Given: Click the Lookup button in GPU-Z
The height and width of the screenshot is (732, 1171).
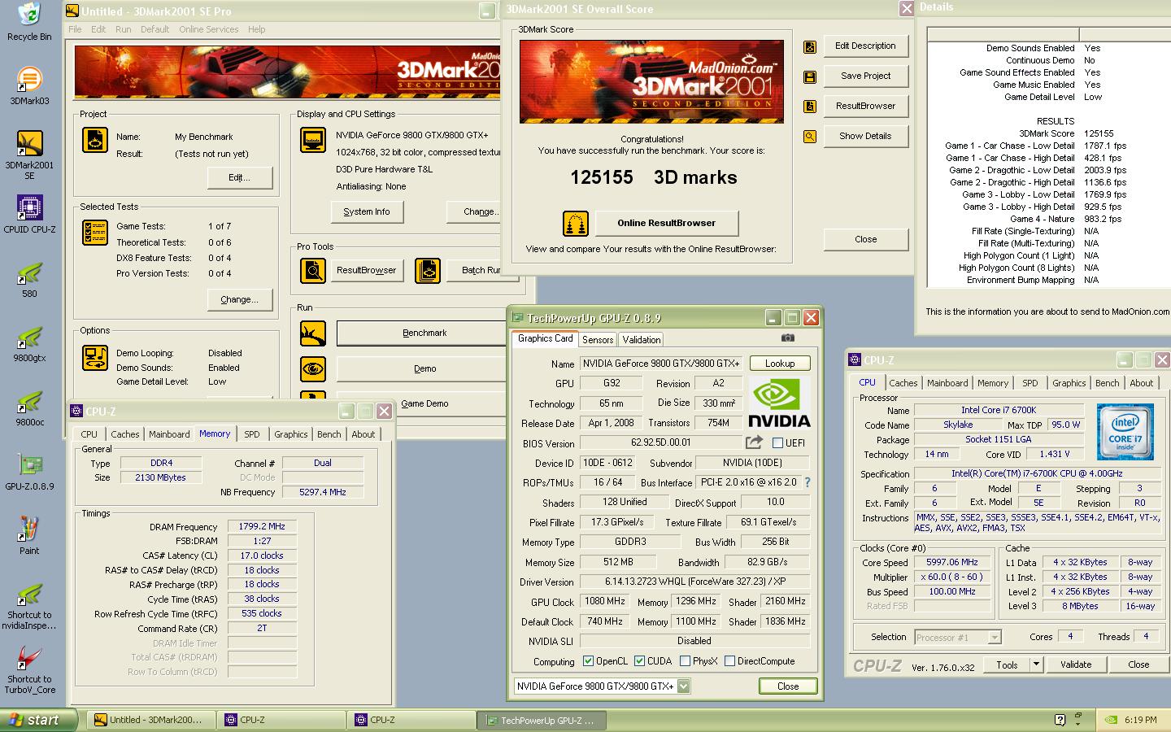Looking at the screenshot, I should pyautogui.click(x=779, y=364).
